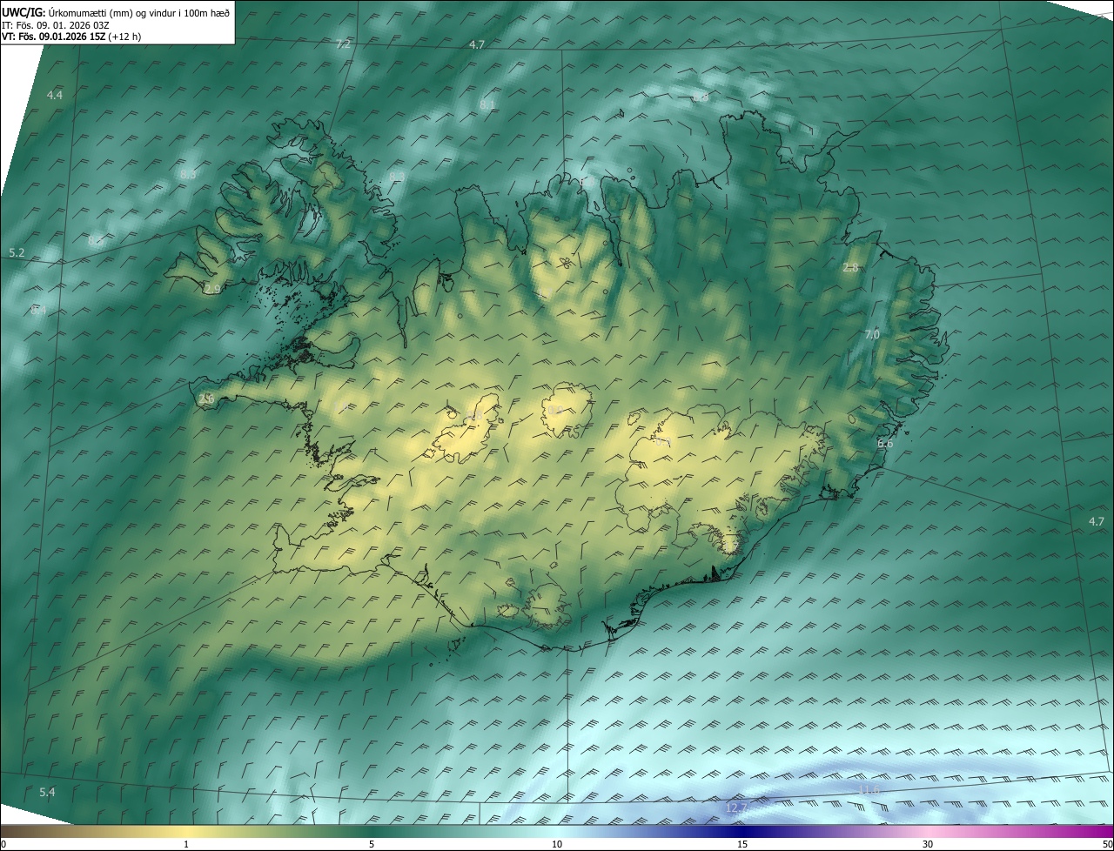
Task: Click the 5.4 value label on the map
Action: 47,792
